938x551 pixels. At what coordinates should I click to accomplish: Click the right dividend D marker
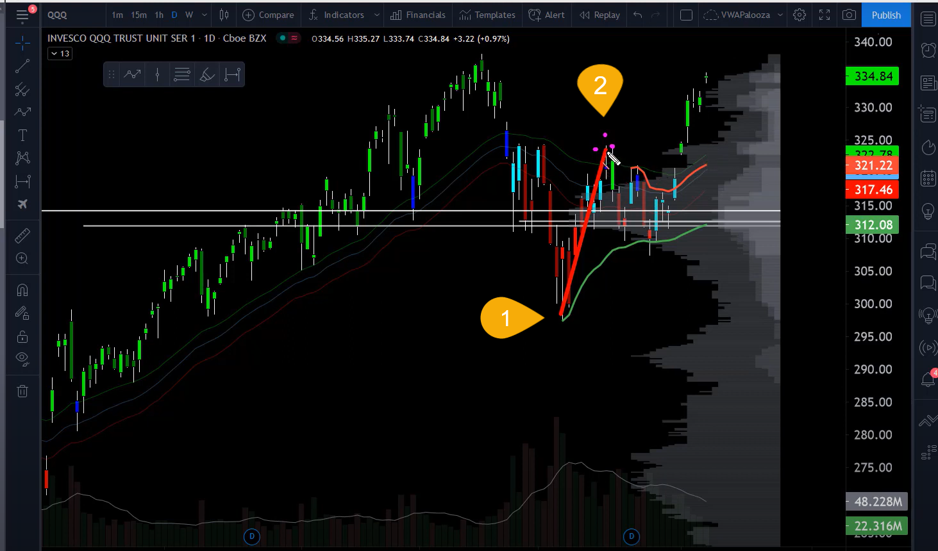click(x=632, y=536)
